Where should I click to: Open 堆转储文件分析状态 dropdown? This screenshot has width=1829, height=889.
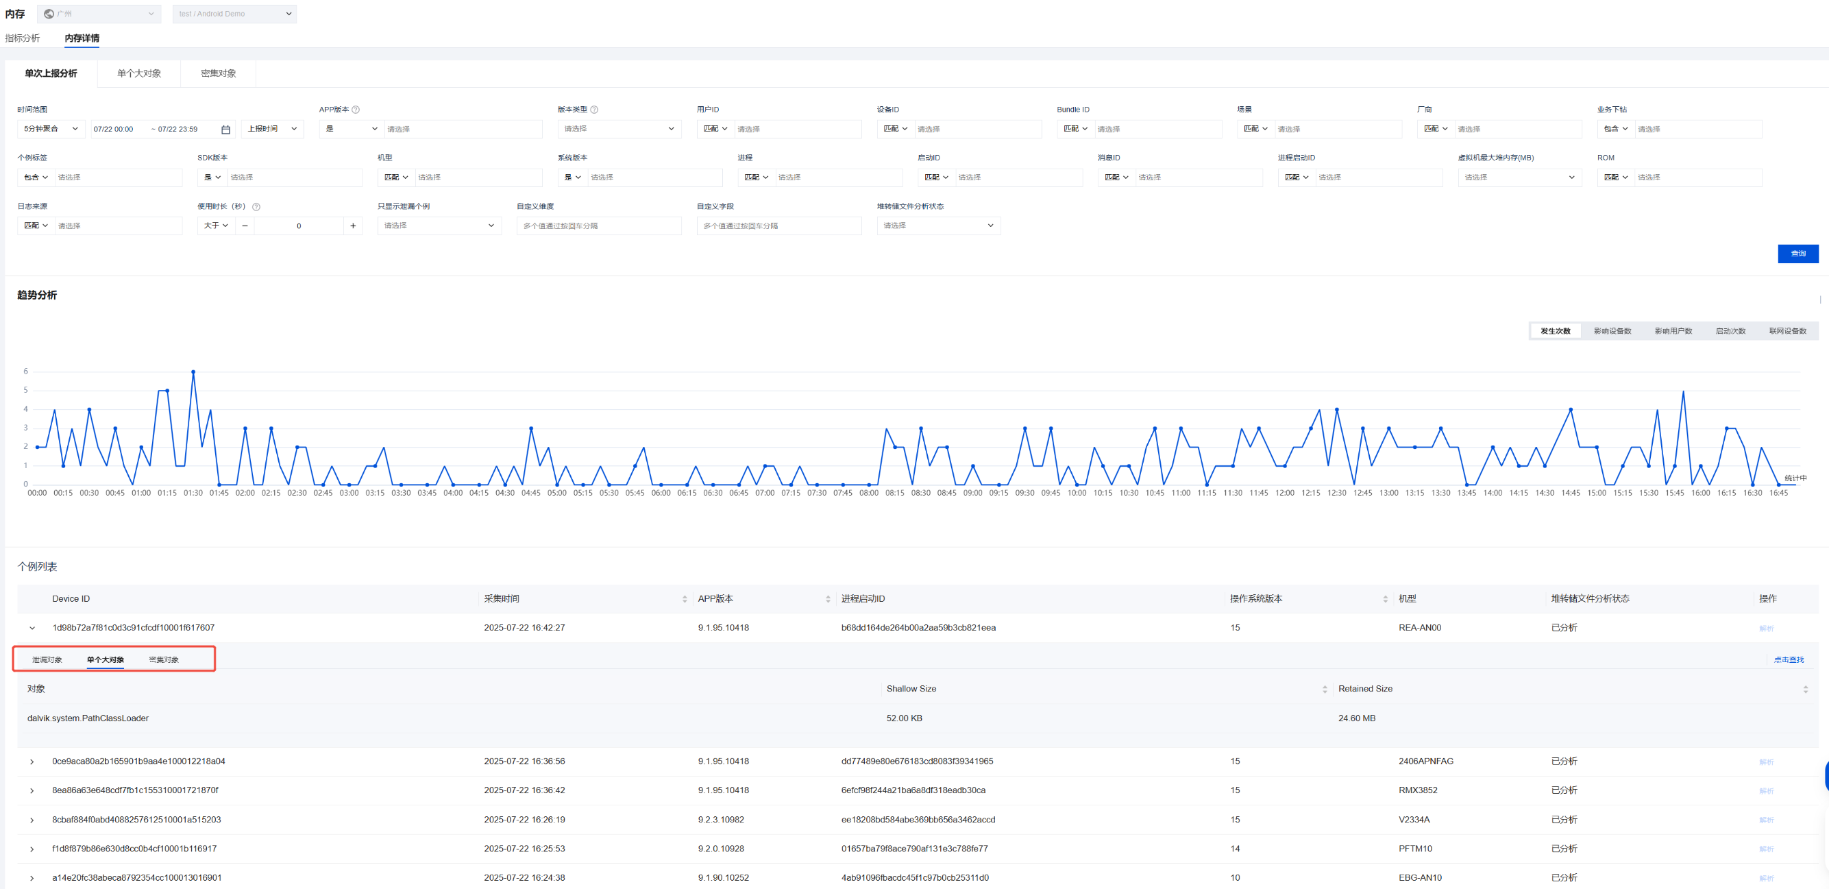coord(938,226)
